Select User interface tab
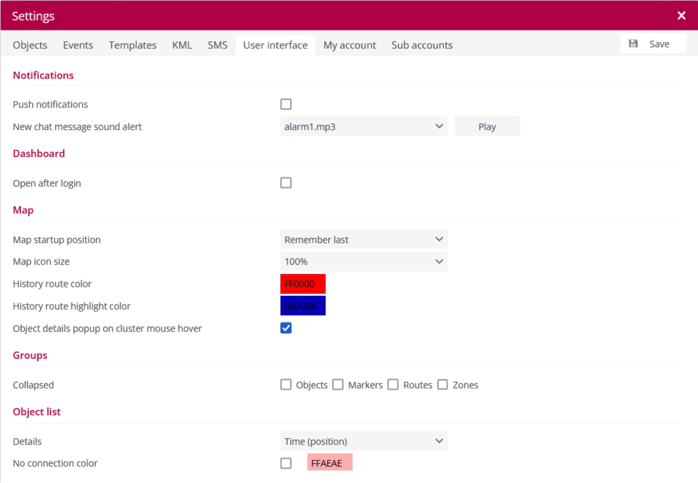Viewport: 698px width, 483px height. tap(275, 45)
